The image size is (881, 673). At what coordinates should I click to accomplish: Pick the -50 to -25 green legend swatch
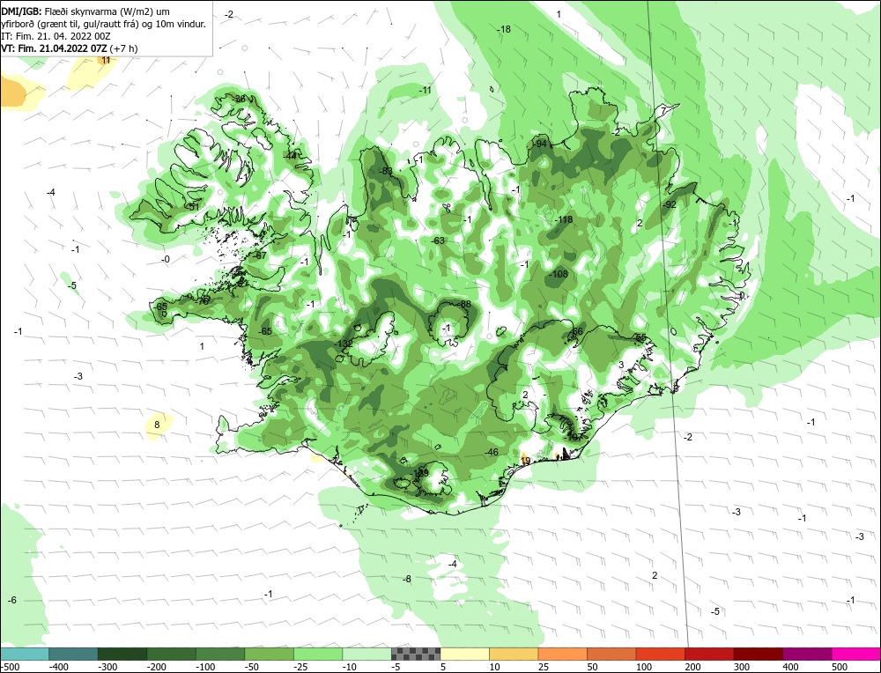(269, 654)
